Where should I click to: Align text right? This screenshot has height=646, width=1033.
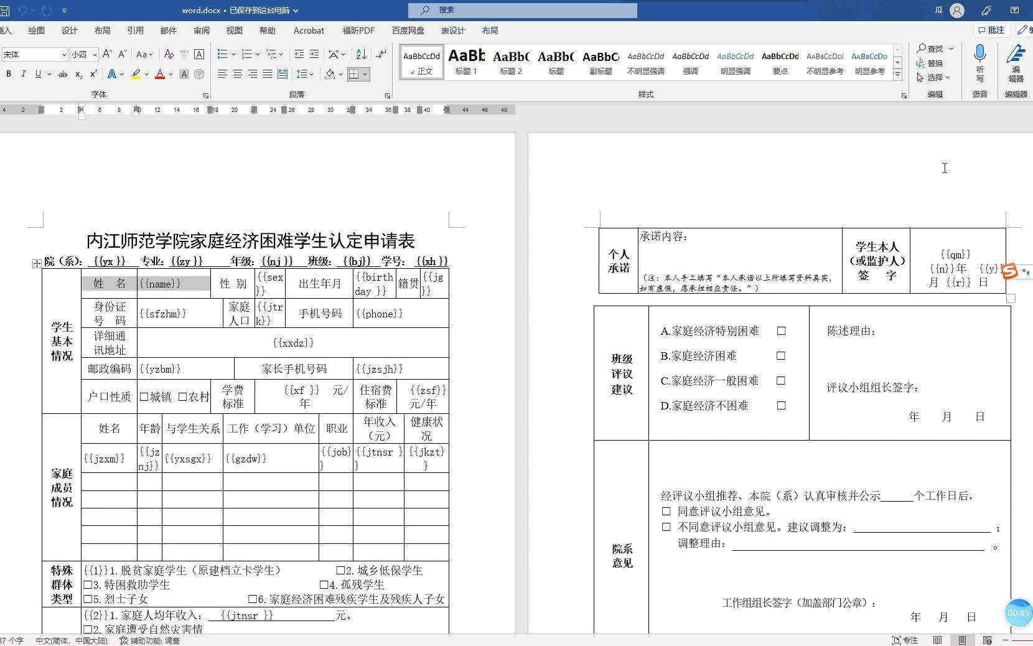253,74
